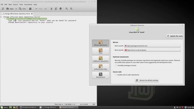Create a new document in text editor
The height and width of the screenshot is (109, 194).
click(x=3, y=9)
